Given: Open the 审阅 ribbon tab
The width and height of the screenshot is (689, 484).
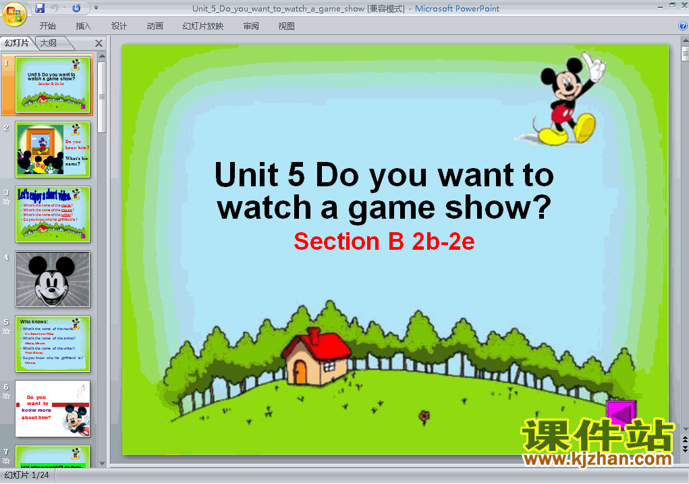Looking at the screenshot, I should pos(251,26).
